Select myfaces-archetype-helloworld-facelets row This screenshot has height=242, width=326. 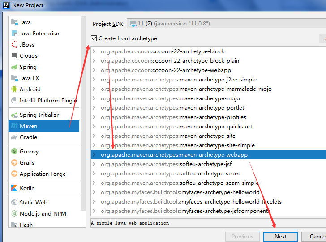tap(208, 201)
